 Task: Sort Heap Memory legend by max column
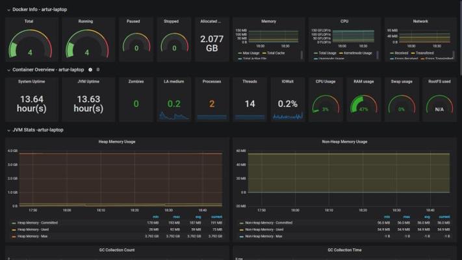[x=177, y=217]
